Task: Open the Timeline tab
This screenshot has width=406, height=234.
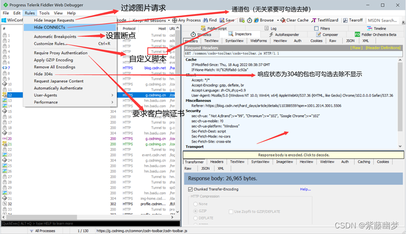Action: [376, 29]
